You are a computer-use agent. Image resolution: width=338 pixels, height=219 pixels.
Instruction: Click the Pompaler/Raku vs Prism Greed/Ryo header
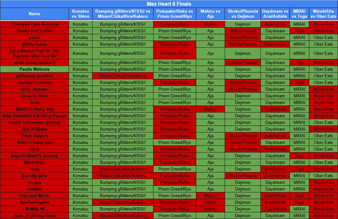[x=175, y=14]
